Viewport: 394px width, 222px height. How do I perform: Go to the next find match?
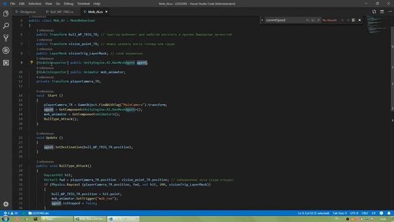click(x=348, y=20)
